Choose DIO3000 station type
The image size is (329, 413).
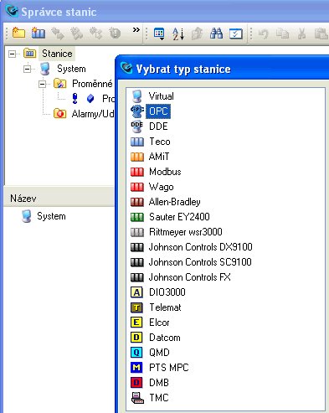[167, 292]
